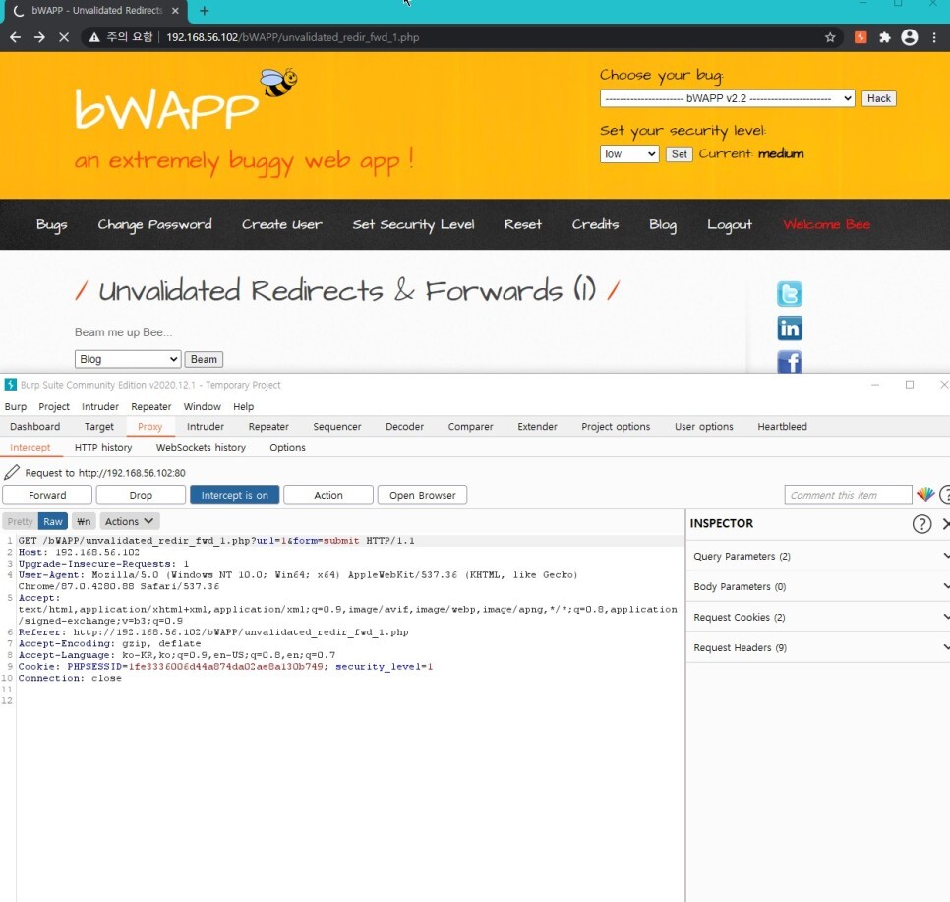Open a new browser tab
The height and width of the screenshot is (902, 950).
pyautogui.click(x=205, y=10)
